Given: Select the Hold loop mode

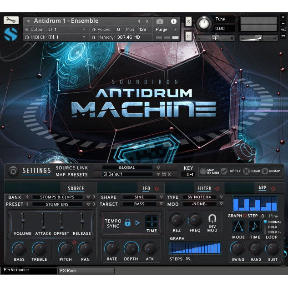Looking at the screenshot, I should pyautogui.click(x=273, y=227).
